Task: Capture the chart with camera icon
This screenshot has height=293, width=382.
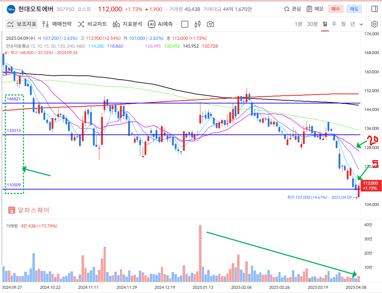Action: pos(210,24)
